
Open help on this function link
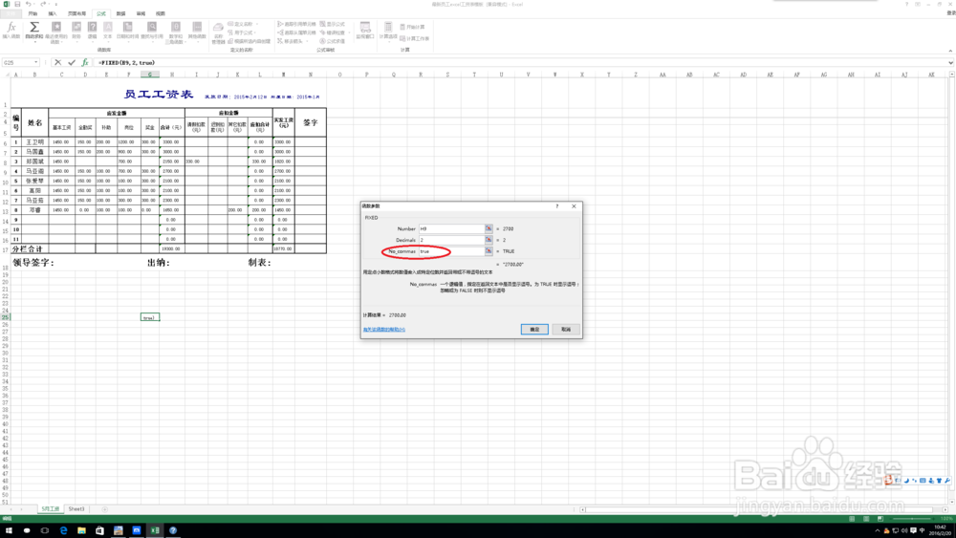(x=384, y=330)
